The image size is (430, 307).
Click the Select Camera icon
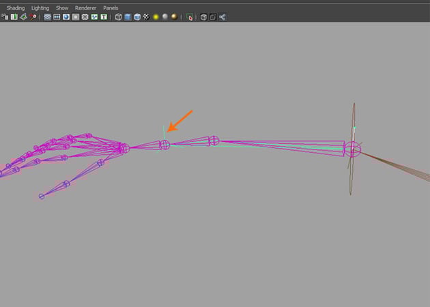click(x=5, y=16)
